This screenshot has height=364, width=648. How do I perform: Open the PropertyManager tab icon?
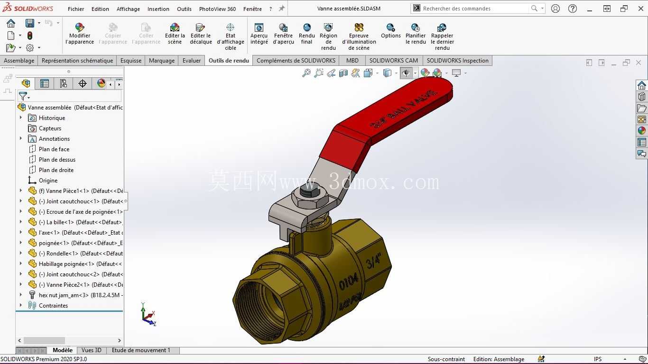pyautogui.click(x=45, y=84)
